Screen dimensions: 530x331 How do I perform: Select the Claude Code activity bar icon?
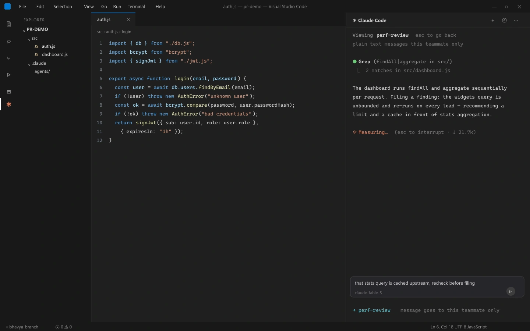(9, 104)
